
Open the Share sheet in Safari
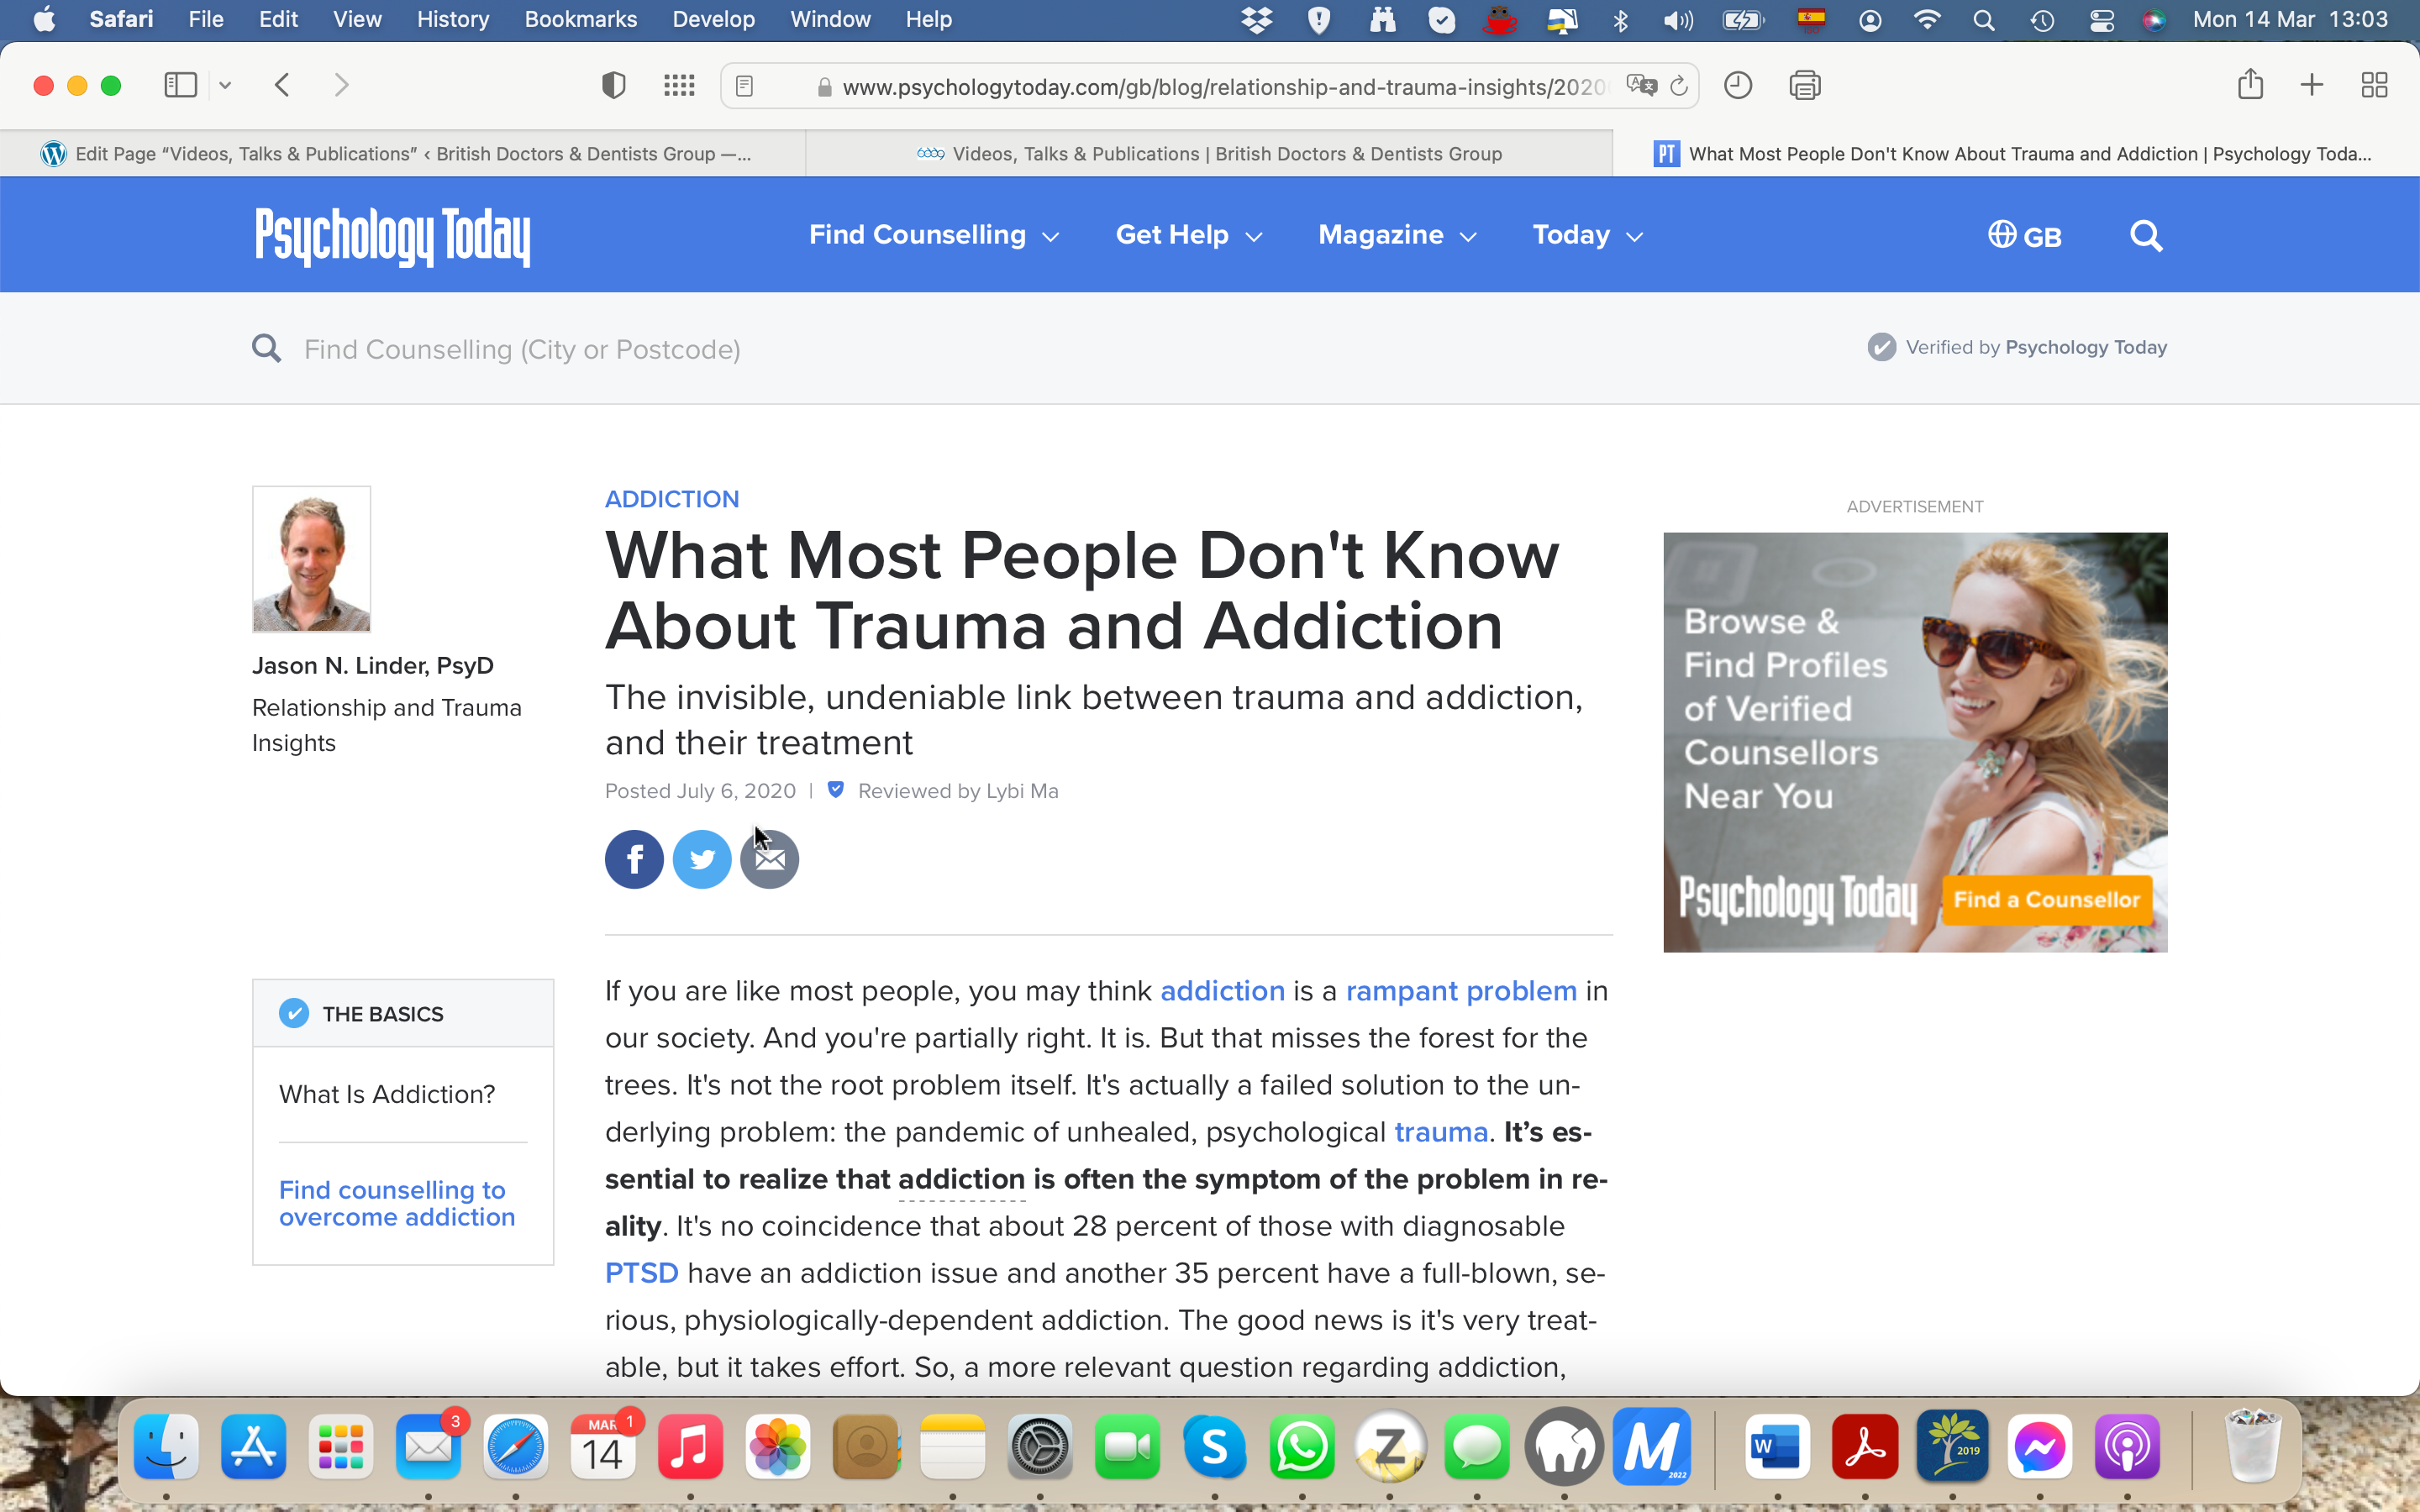2250,84
